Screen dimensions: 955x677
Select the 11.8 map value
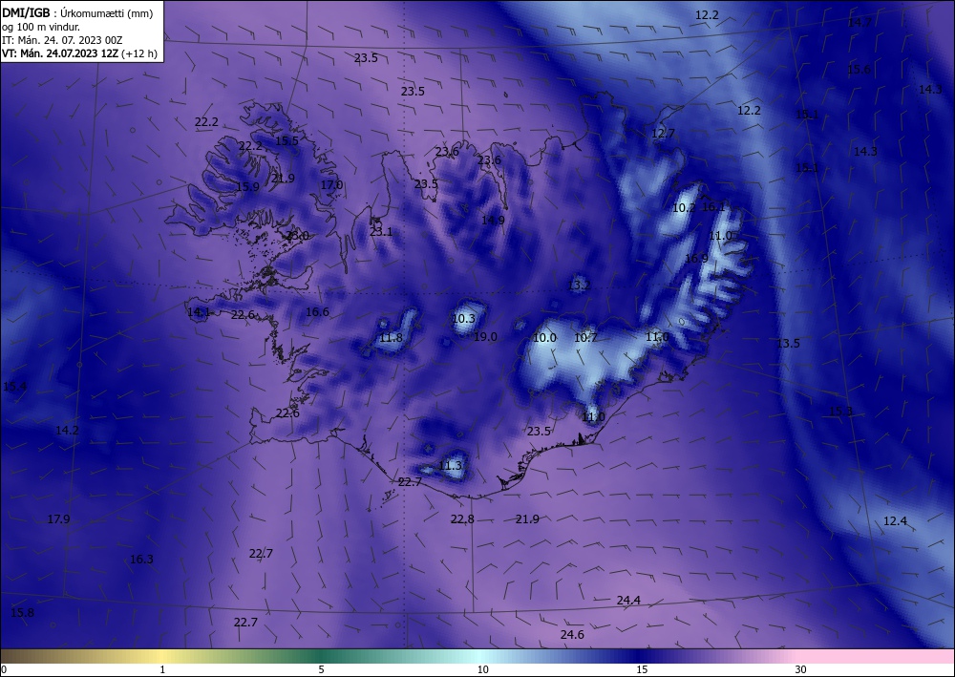(391, 338)
